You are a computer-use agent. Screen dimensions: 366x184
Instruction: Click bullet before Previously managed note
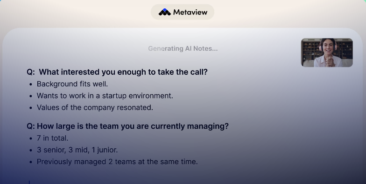tap(31, 162)
